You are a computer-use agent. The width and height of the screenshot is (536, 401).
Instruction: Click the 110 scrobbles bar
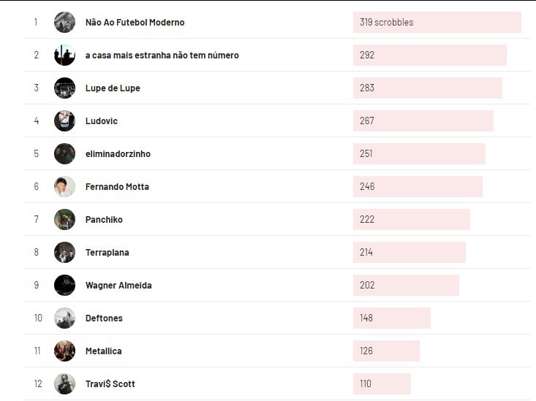tap(382, 384)
